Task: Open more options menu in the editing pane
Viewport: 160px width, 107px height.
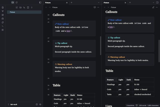Action: pyautogui.click(x=98, y=7)
